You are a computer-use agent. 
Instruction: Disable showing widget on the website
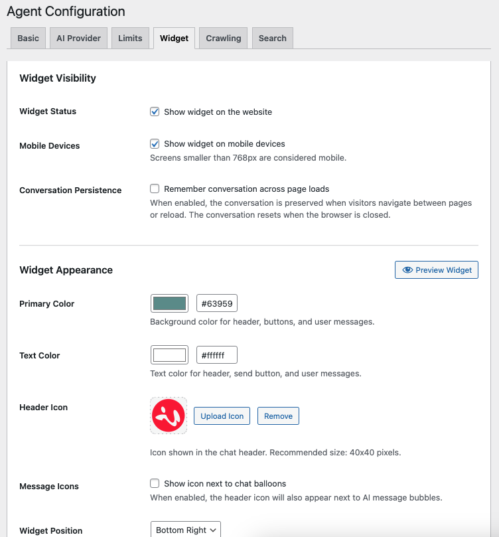154,112
